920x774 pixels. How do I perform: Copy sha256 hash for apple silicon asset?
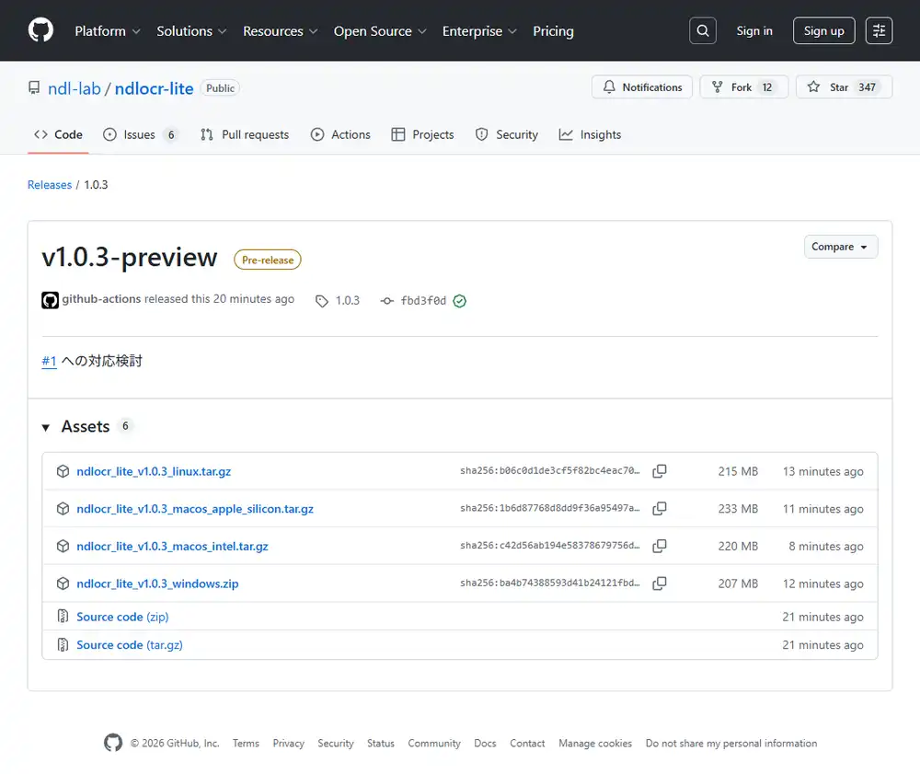coord(659,509)
